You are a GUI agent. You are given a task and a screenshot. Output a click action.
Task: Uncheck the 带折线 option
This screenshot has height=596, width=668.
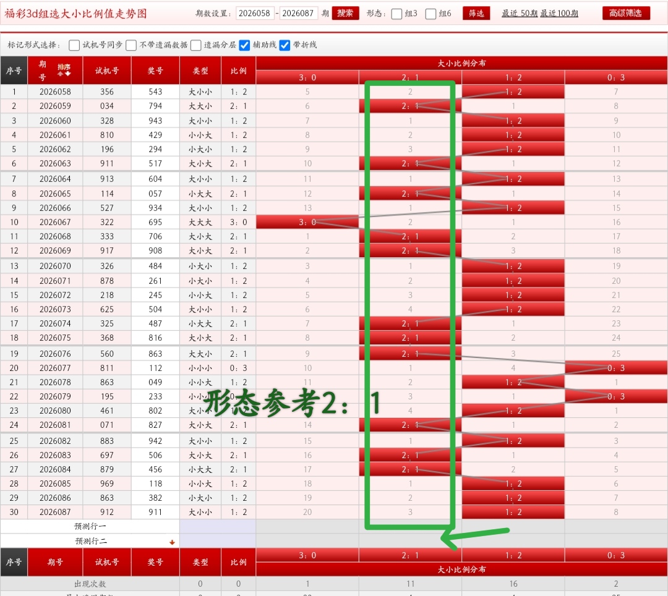(x=285, y=45)
